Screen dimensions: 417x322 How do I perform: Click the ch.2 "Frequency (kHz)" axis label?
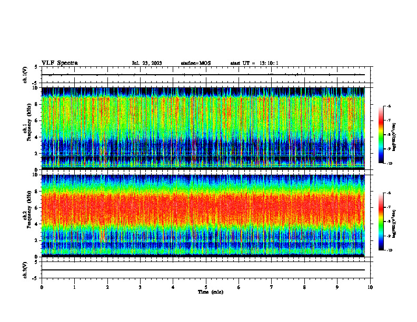(29, 209)
